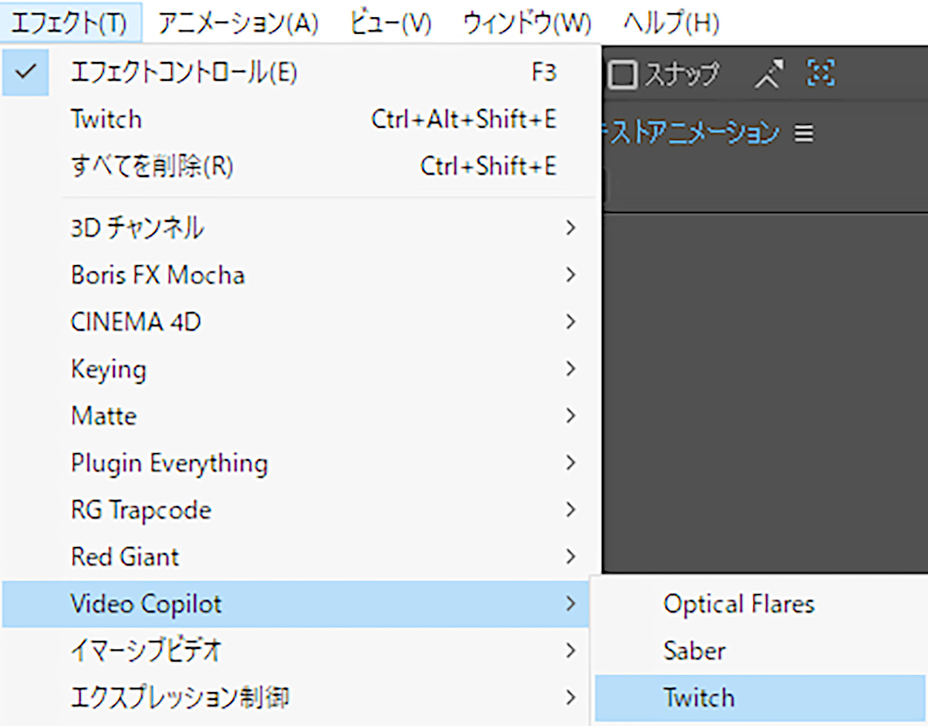
Task: Click the snap collapsed features icon
Action: point(821,73)
